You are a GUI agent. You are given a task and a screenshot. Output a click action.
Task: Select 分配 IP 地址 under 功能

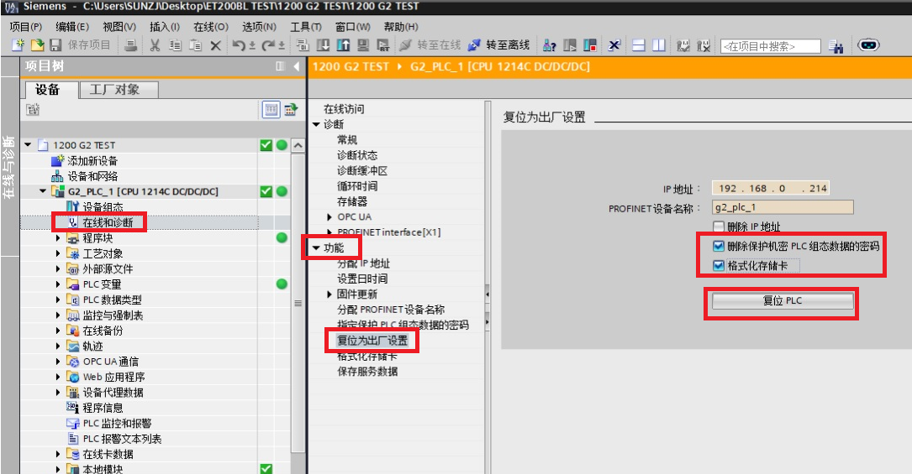[x=363, y=263]
